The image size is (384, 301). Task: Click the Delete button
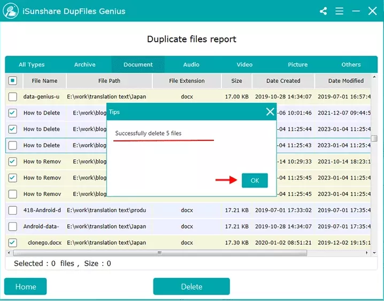(191, 287)
